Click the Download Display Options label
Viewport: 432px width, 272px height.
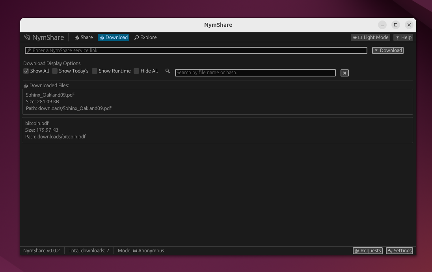(x=52, y=63)
